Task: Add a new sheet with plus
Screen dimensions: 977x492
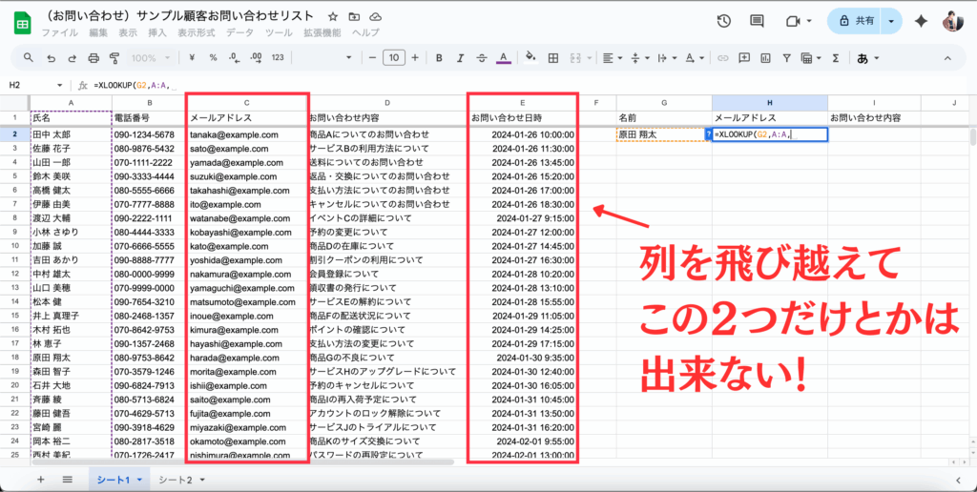Action: point(41,480)
